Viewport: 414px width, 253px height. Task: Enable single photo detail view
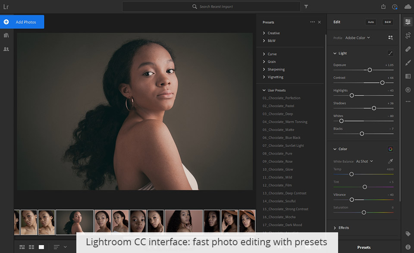pyautogui.click(x=41, y=247)
